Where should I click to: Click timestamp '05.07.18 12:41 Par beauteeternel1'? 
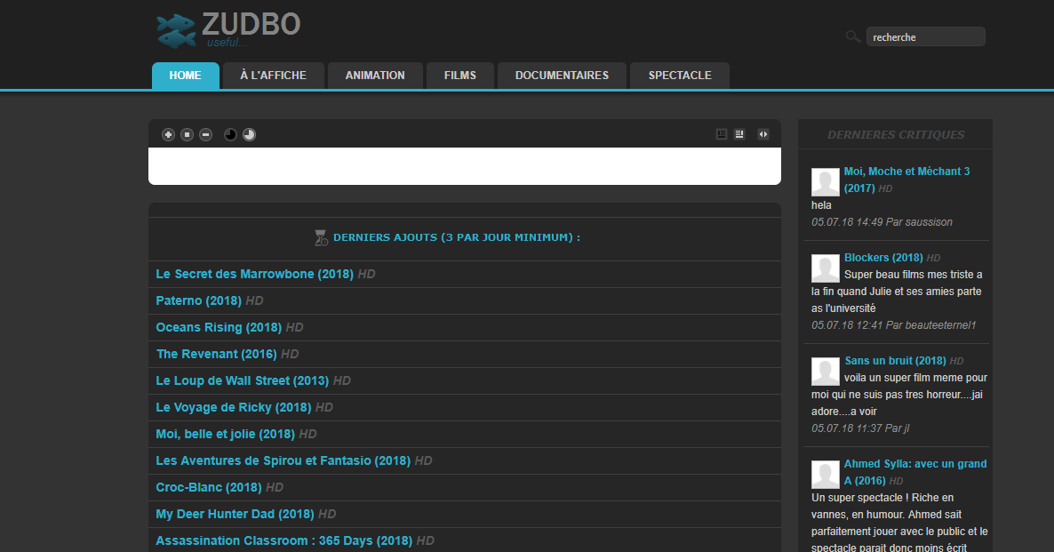pyautogui.click(x=893, y=325)
